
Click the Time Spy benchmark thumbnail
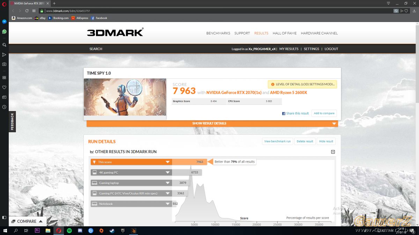click(x=125, y=97)
